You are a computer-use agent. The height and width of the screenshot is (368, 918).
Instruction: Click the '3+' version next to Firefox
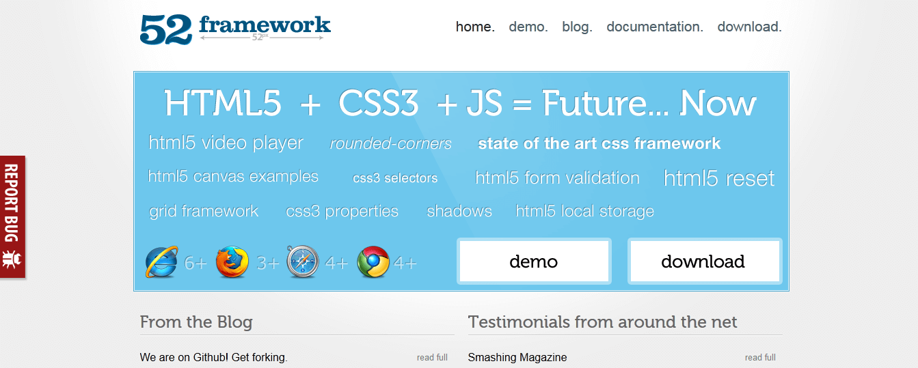[x=268, y=263]
